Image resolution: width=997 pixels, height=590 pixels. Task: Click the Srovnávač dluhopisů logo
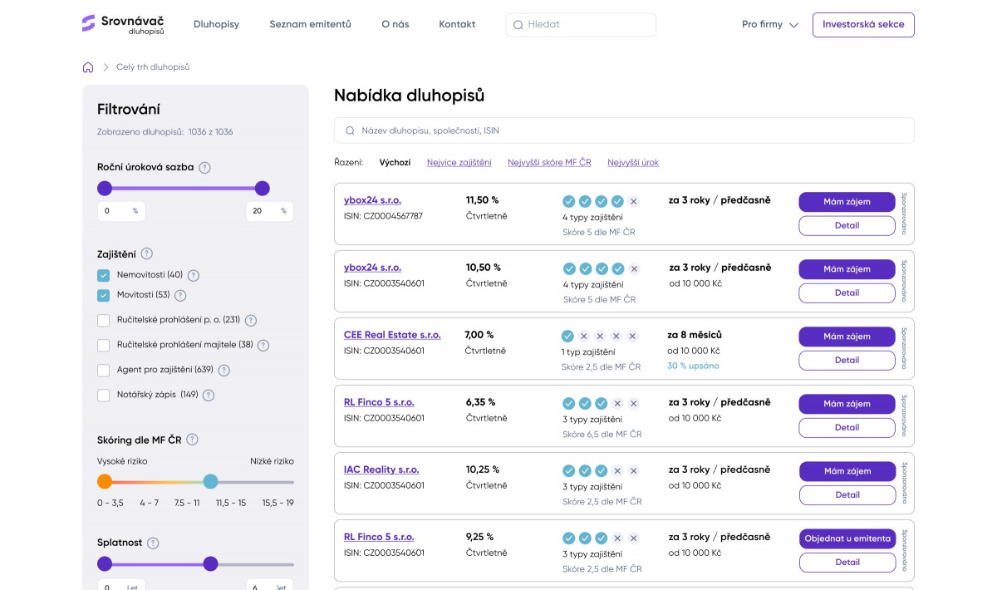(123, 24)
